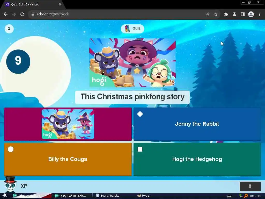Screen dimensions: 265x199
Task: Open the taskbar start star button
Action: 4,196
